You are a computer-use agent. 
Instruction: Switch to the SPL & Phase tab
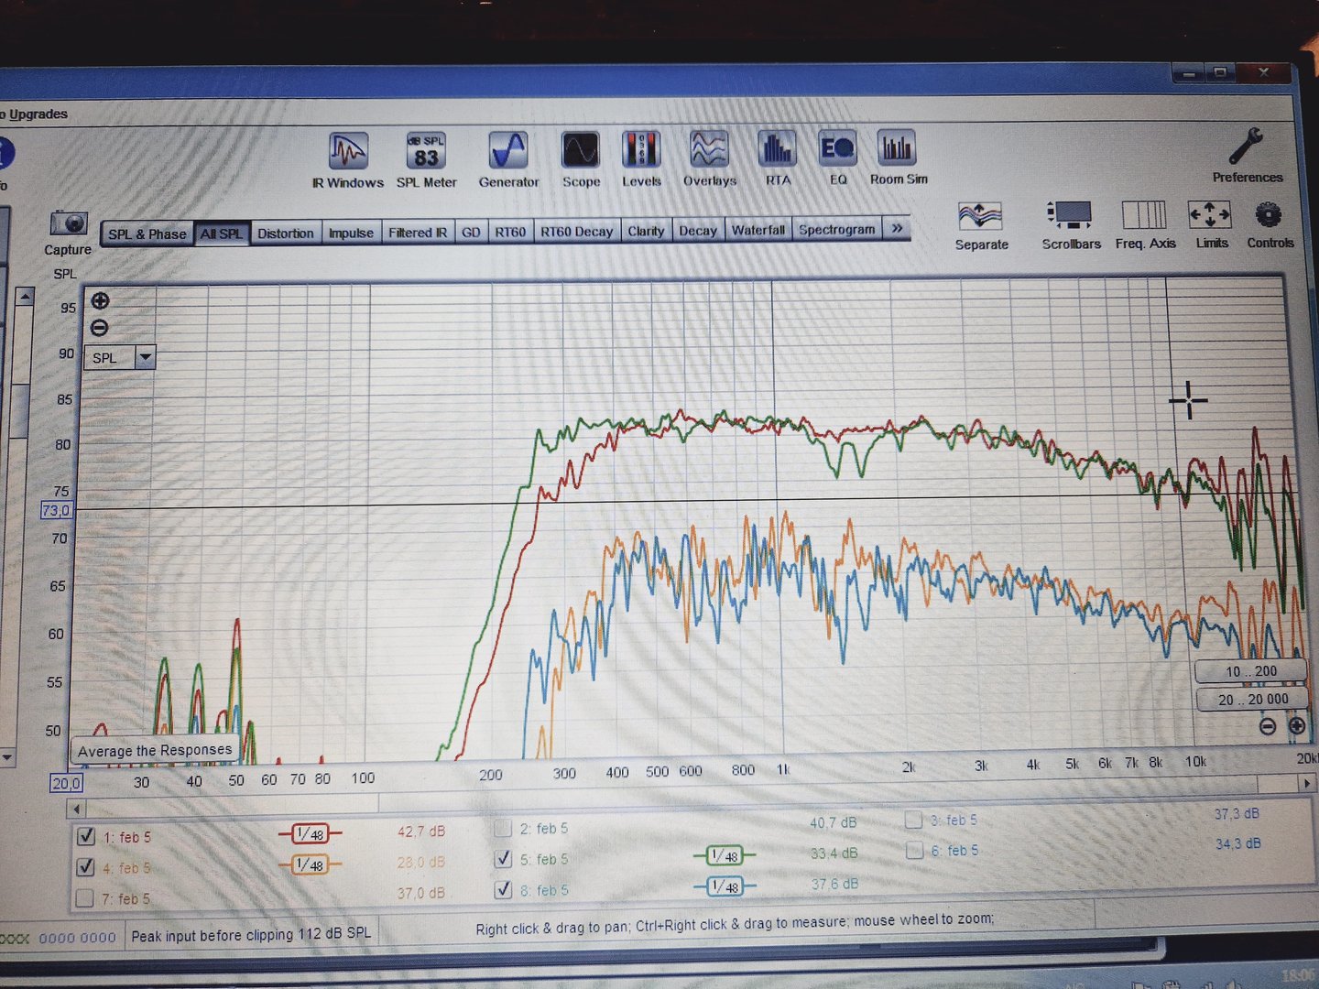[x=147, y=234]
